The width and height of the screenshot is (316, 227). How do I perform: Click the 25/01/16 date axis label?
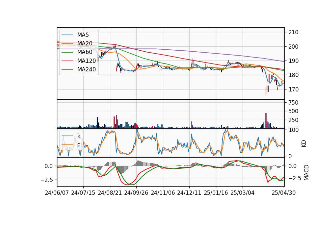[216, 193]
